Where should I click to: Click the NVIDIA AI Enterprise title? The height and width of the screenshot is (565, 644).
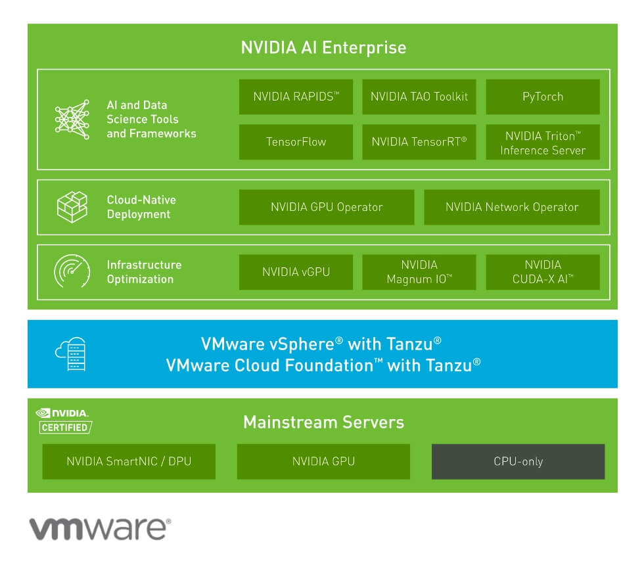click(323, 48)
